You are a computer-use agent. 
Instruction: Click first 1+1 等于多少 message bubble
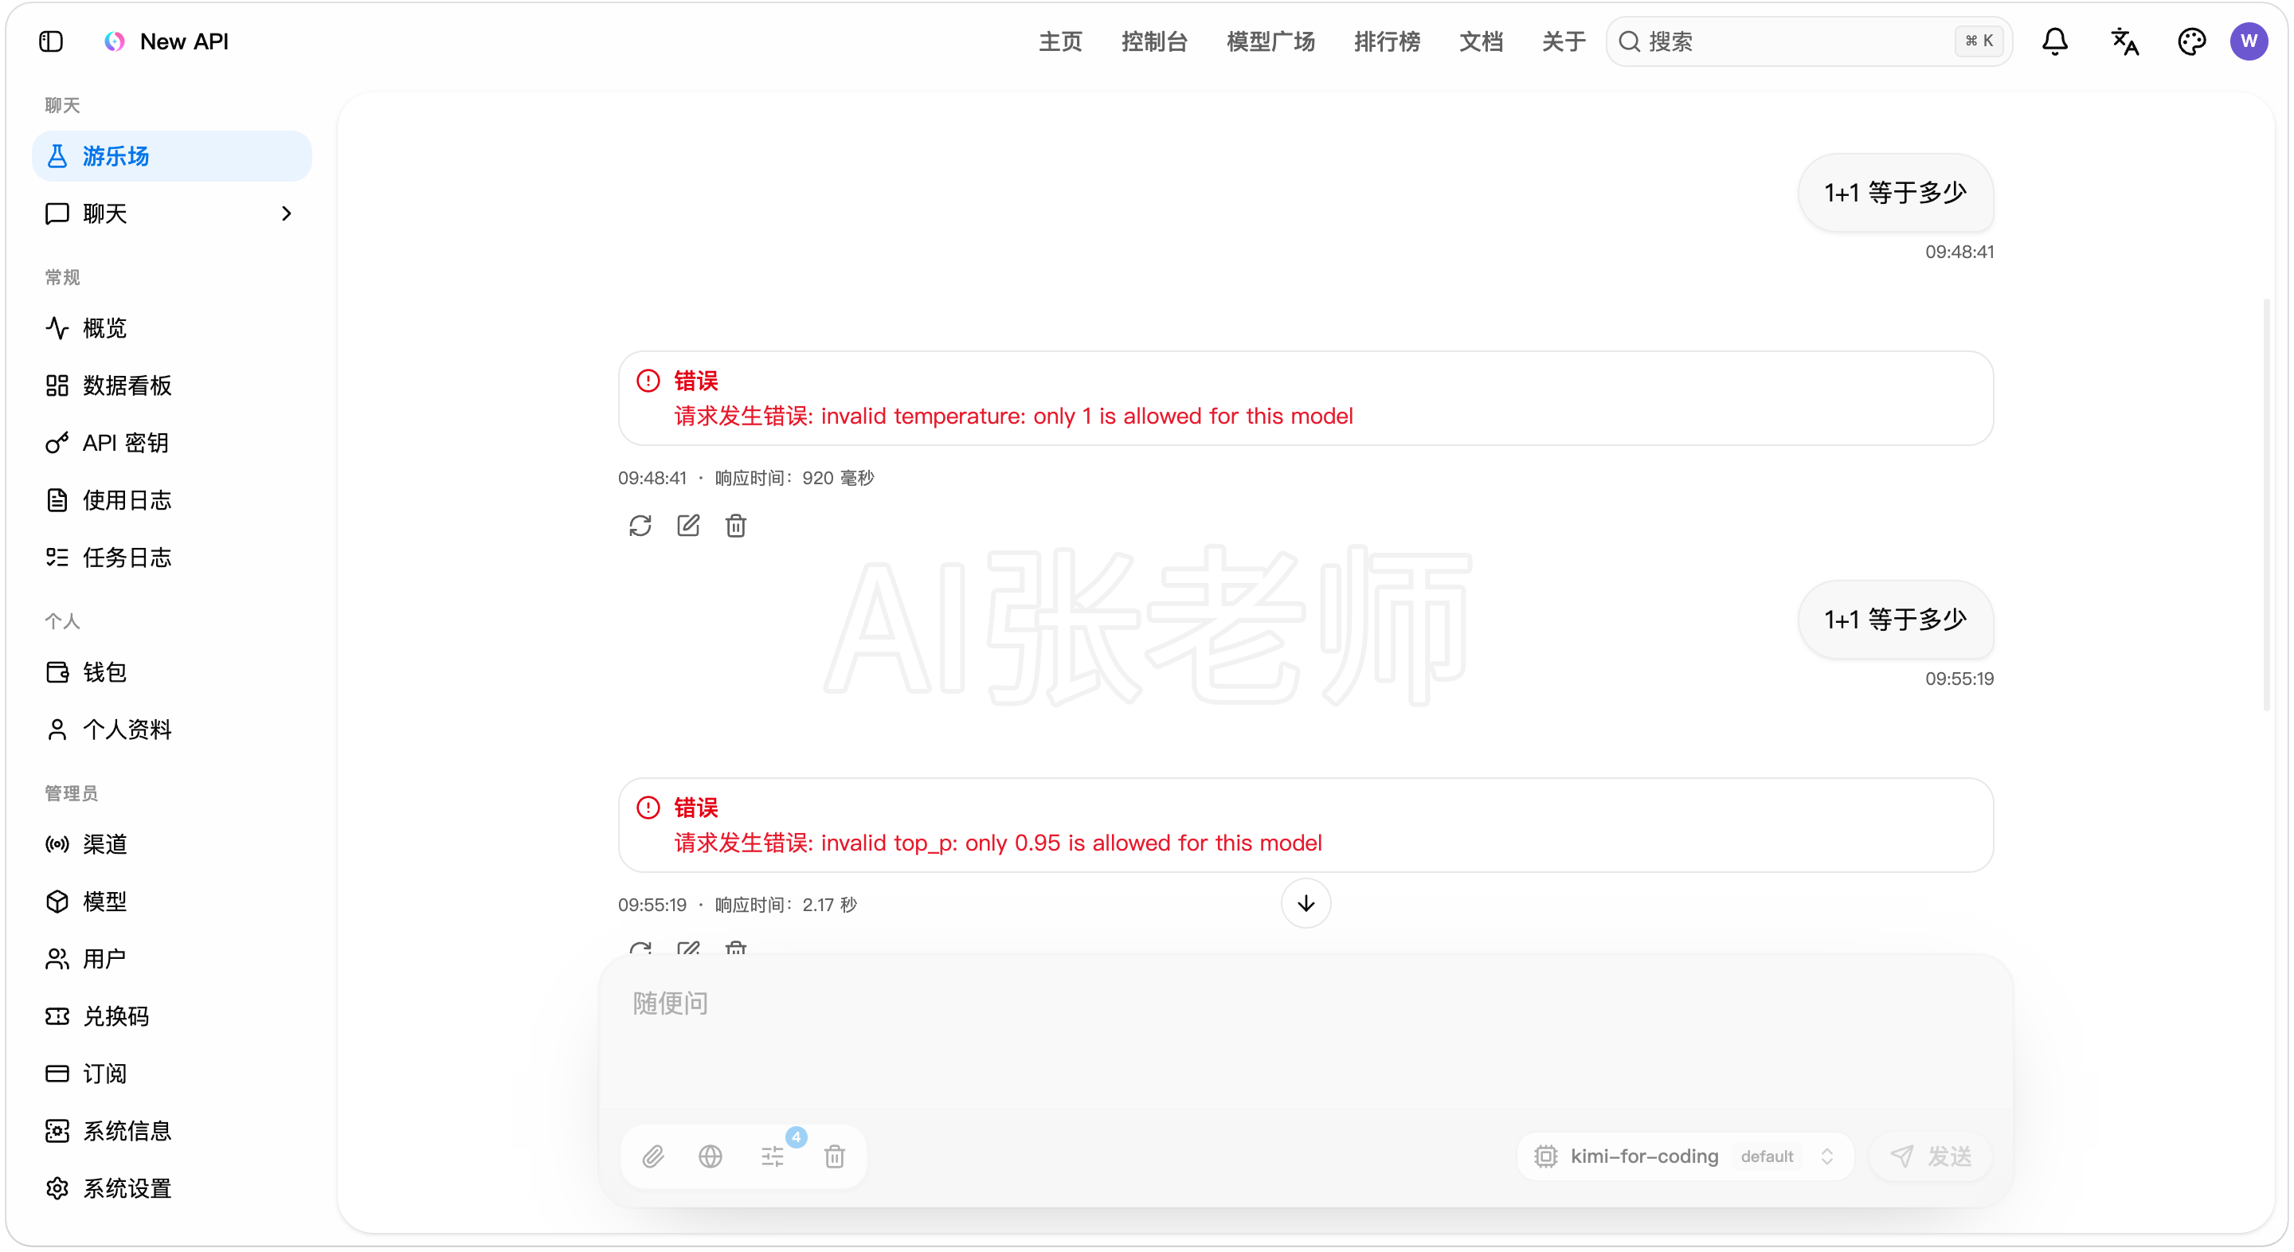[x=1895, y=194]
